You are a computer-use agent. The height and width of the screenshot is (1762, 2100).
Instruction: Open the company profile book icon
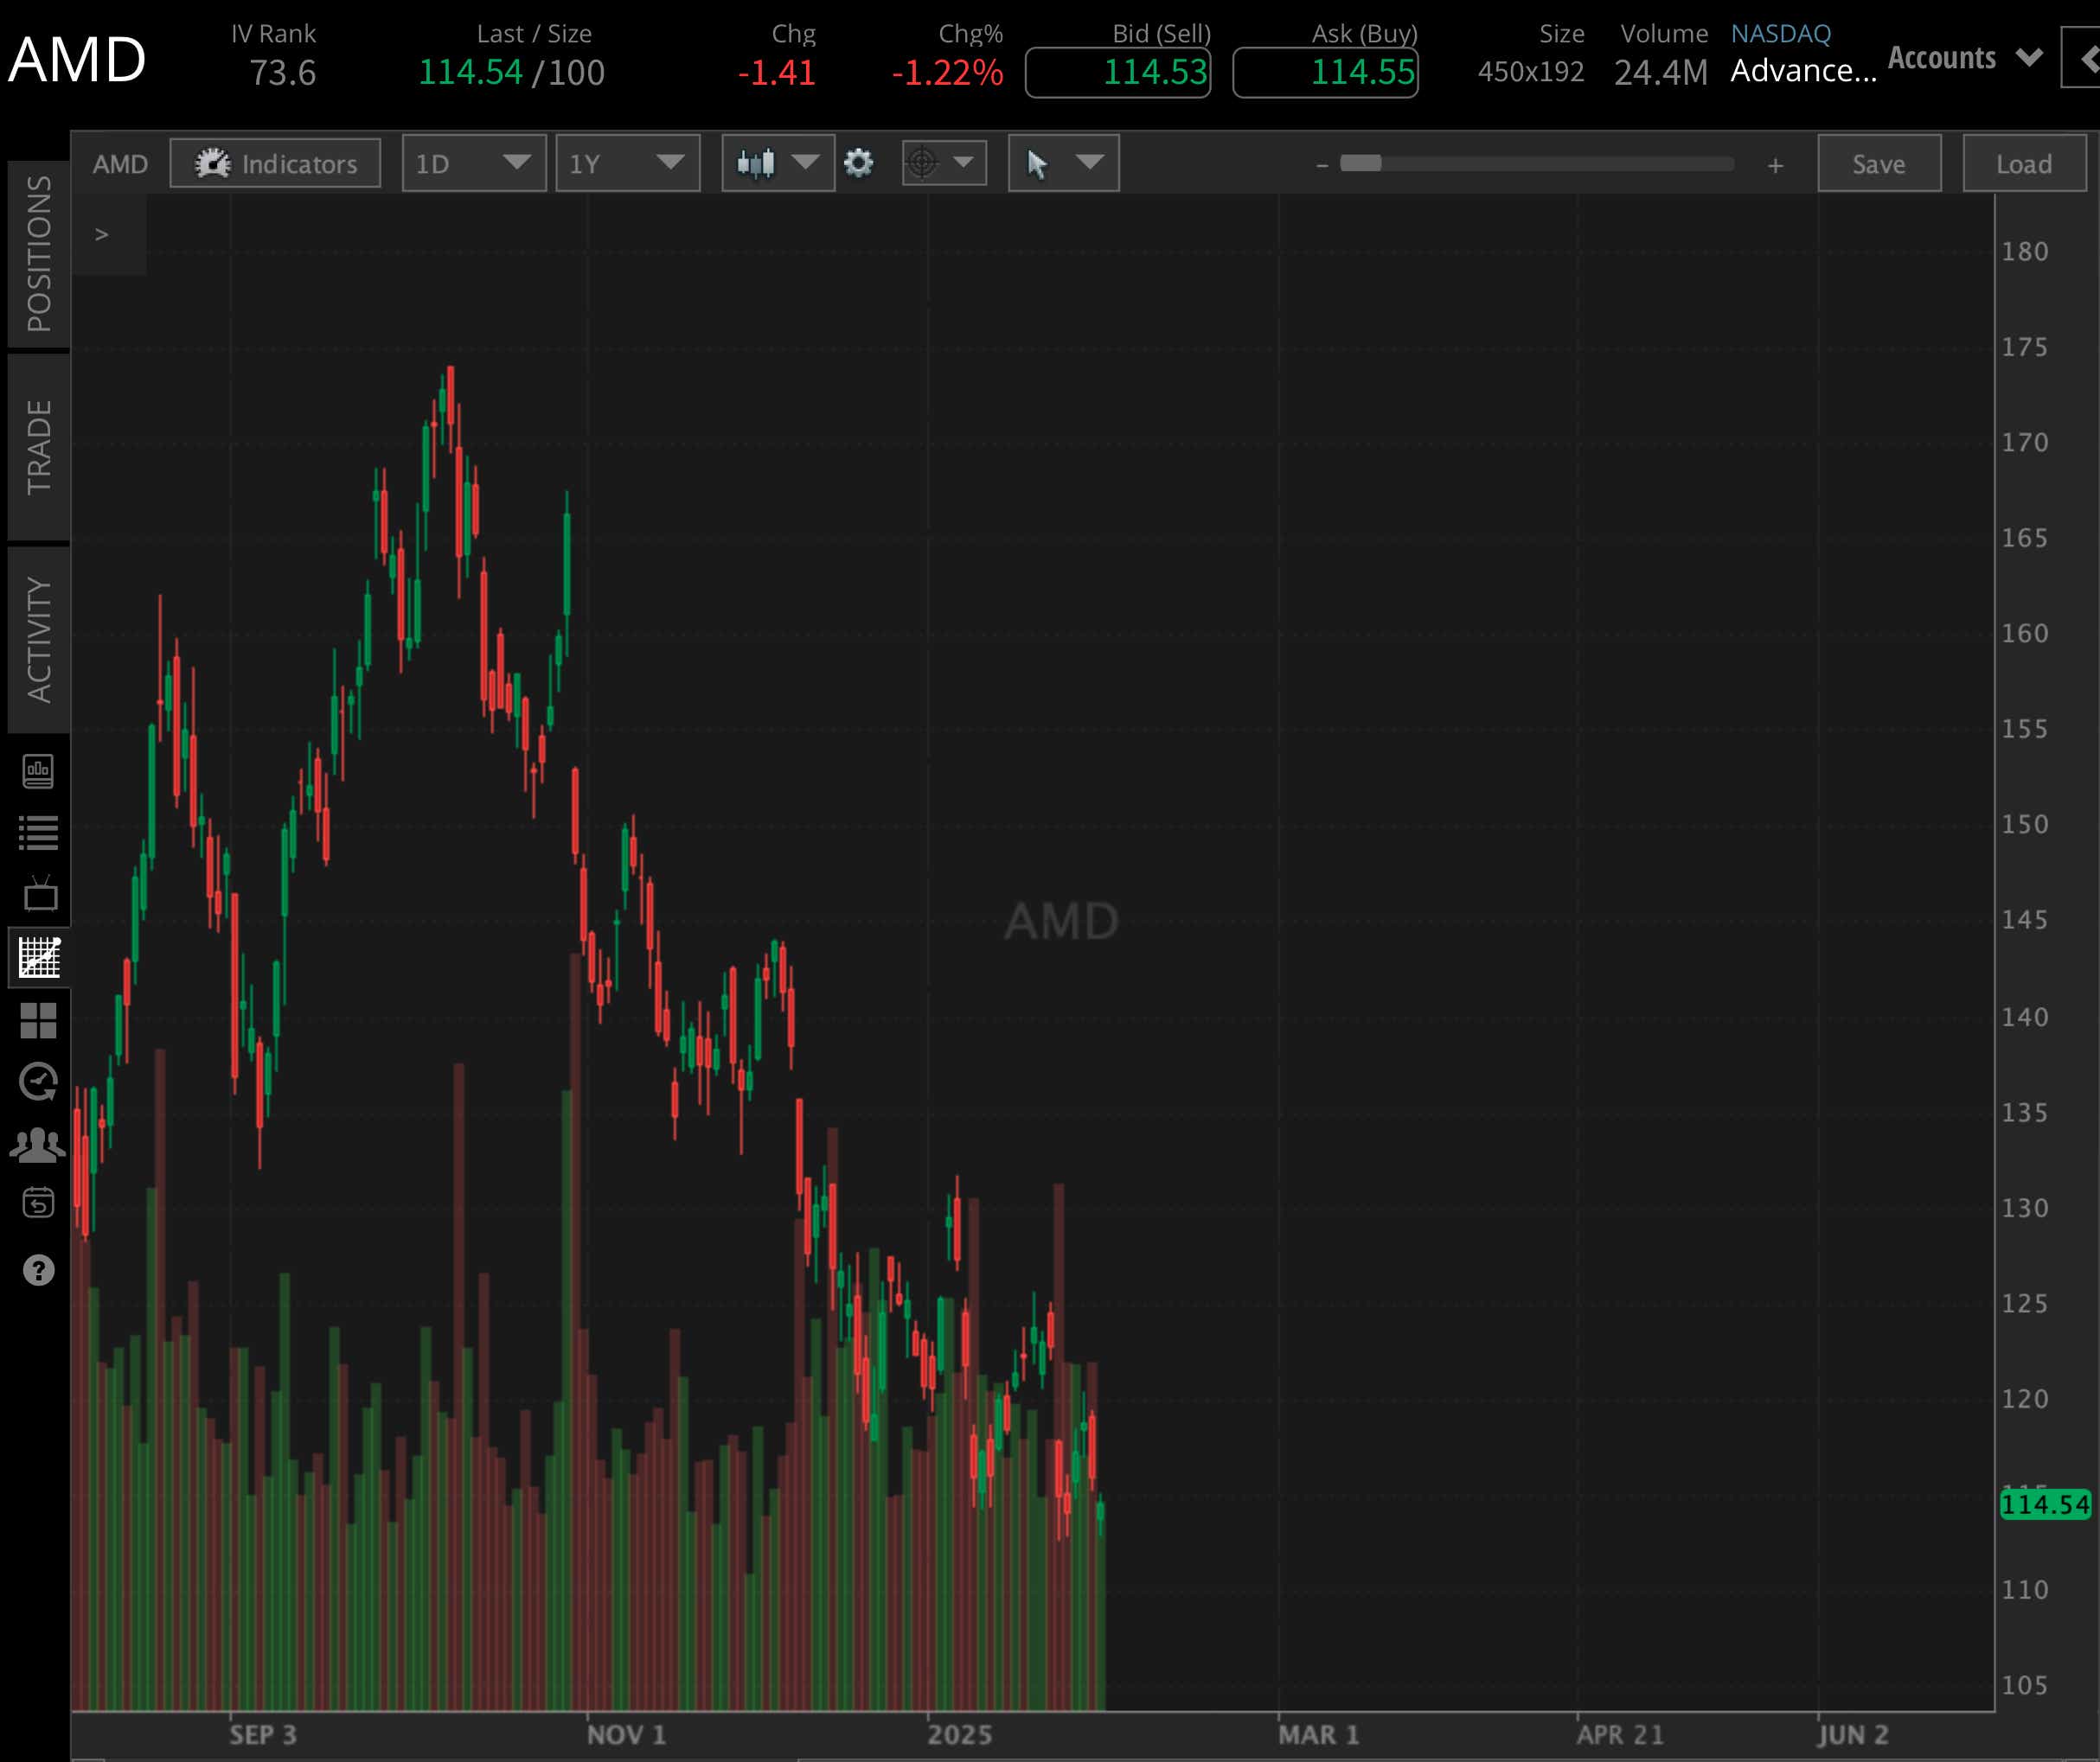39,769
